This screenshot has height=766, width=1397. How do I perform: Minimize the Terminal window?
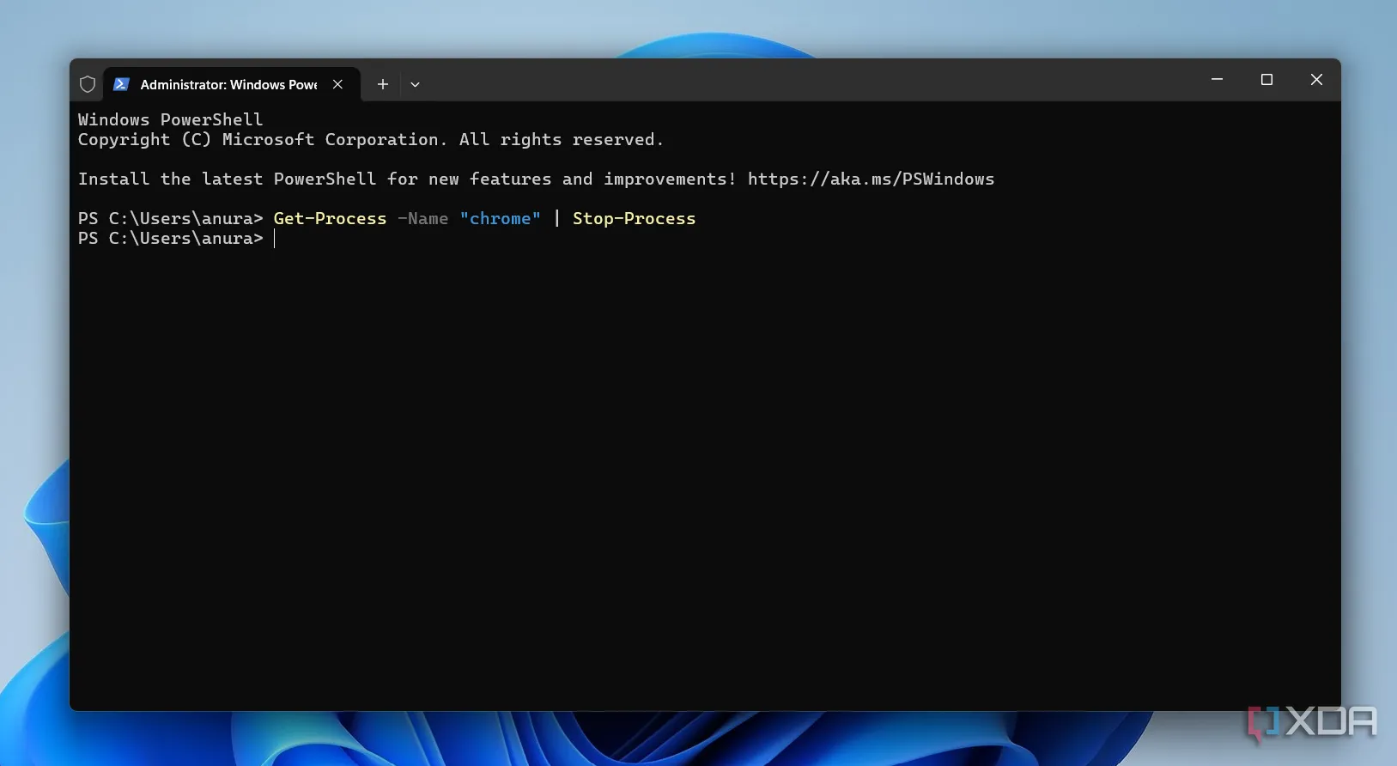(1217, 79)
